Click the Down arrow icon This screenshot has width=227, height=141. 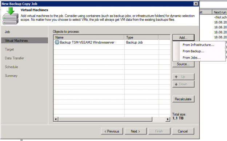point(176,84)
